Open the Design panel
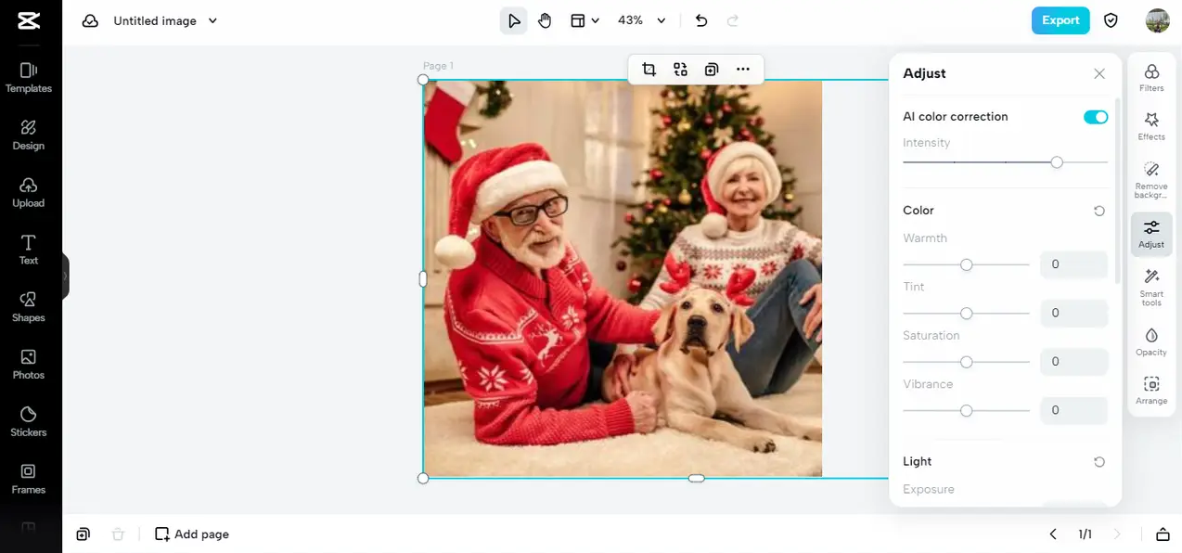 29,135
